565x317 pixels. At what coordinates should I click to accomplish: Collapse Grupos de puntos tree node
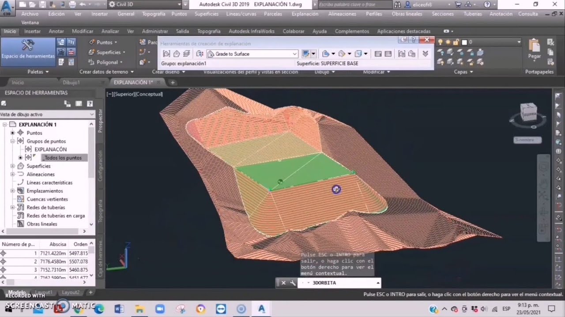[x=12, y=141]
